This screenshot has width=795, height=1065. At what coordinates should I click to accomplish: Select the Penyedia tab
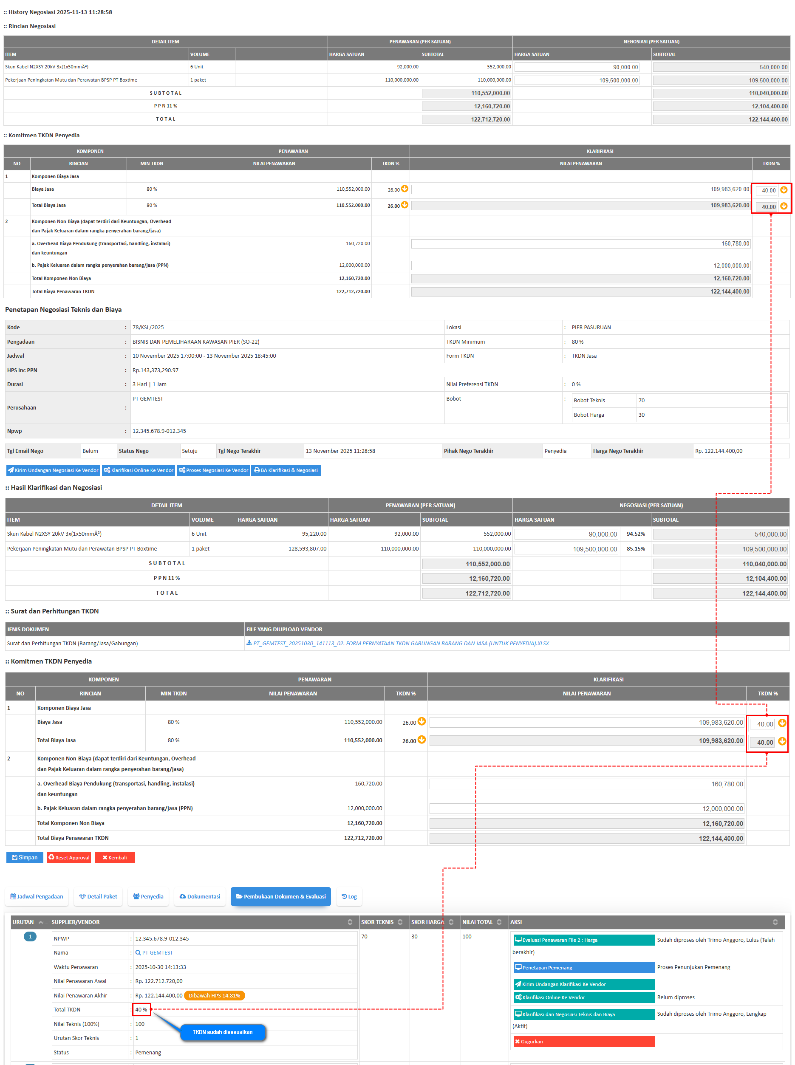coord(148,897)
